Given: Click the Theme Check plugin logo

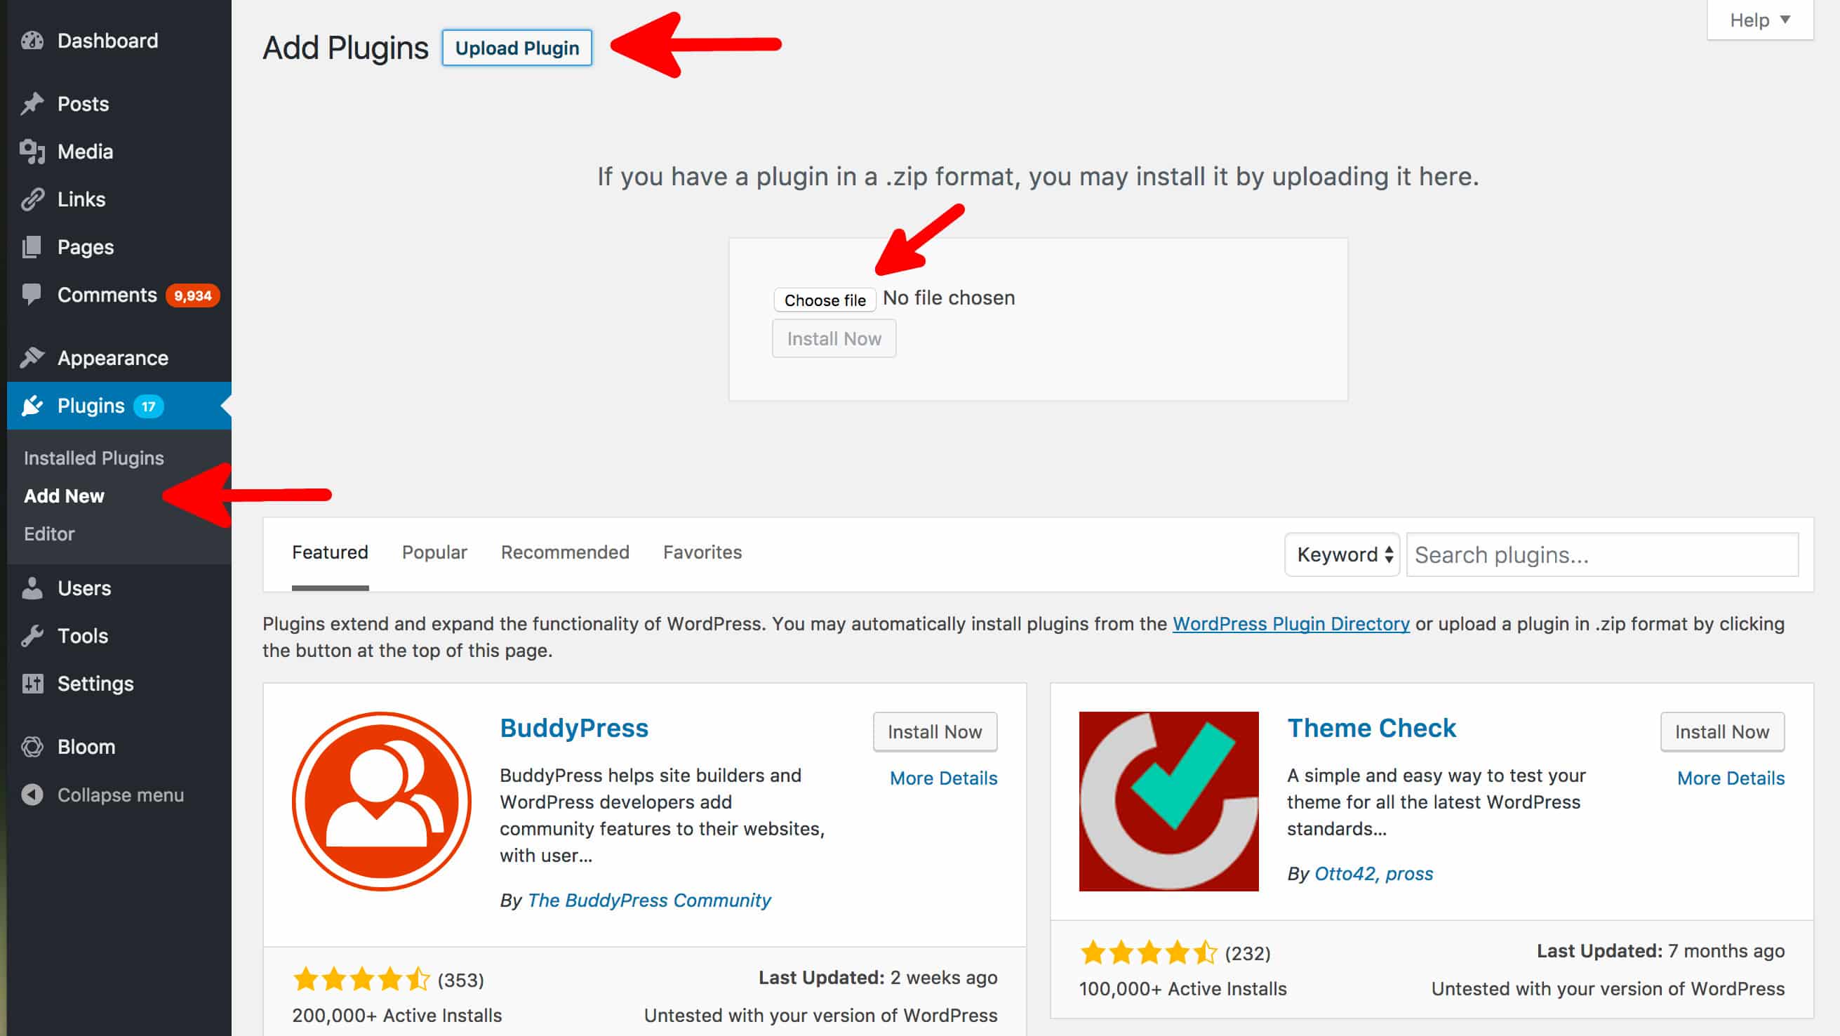Looking at the screenshot, I should click(x=1168, y=801).
